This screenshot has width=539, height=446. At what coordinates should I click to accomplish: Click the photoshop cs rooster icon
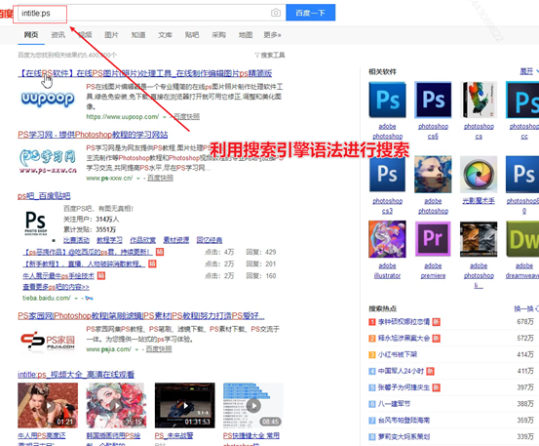[x=479, y=100]
